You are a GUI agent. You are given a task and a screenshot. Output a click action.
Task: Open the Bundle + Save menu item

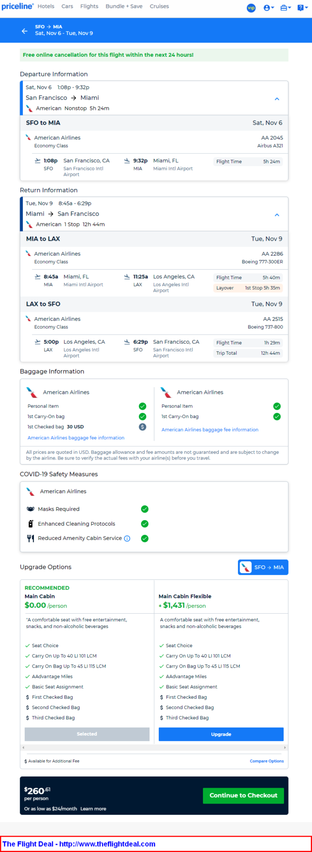click(x=124, y=7)
